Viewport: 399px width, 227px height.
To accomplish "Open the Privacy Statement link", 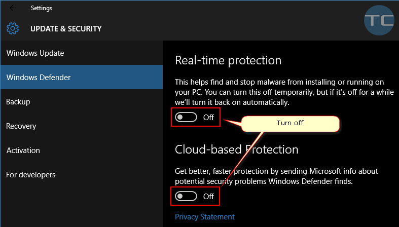I will pos(205,217).
